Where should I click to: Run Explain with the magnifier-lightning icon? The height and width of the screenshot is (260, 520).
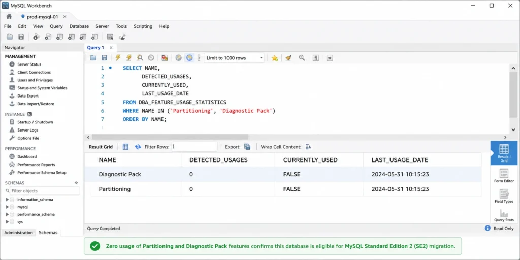click(140, 58)
